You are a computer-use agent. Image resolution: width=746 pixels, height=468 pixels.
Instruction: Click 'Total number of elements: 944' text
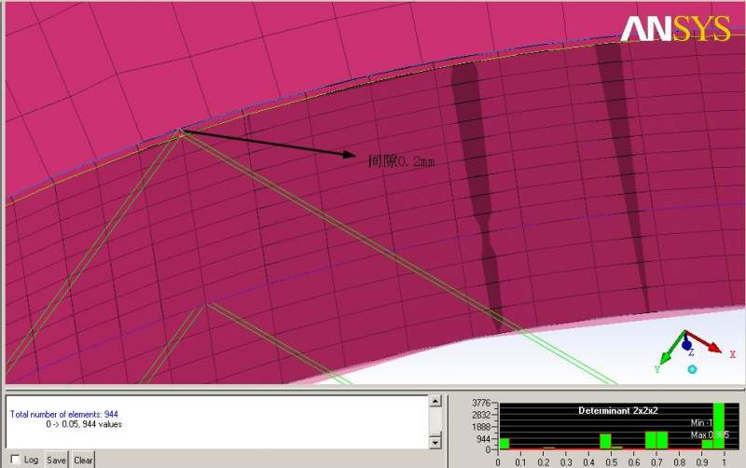[x=64, y=414]
